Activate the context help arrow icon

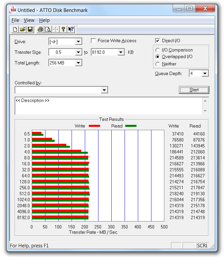pos(71,30)
